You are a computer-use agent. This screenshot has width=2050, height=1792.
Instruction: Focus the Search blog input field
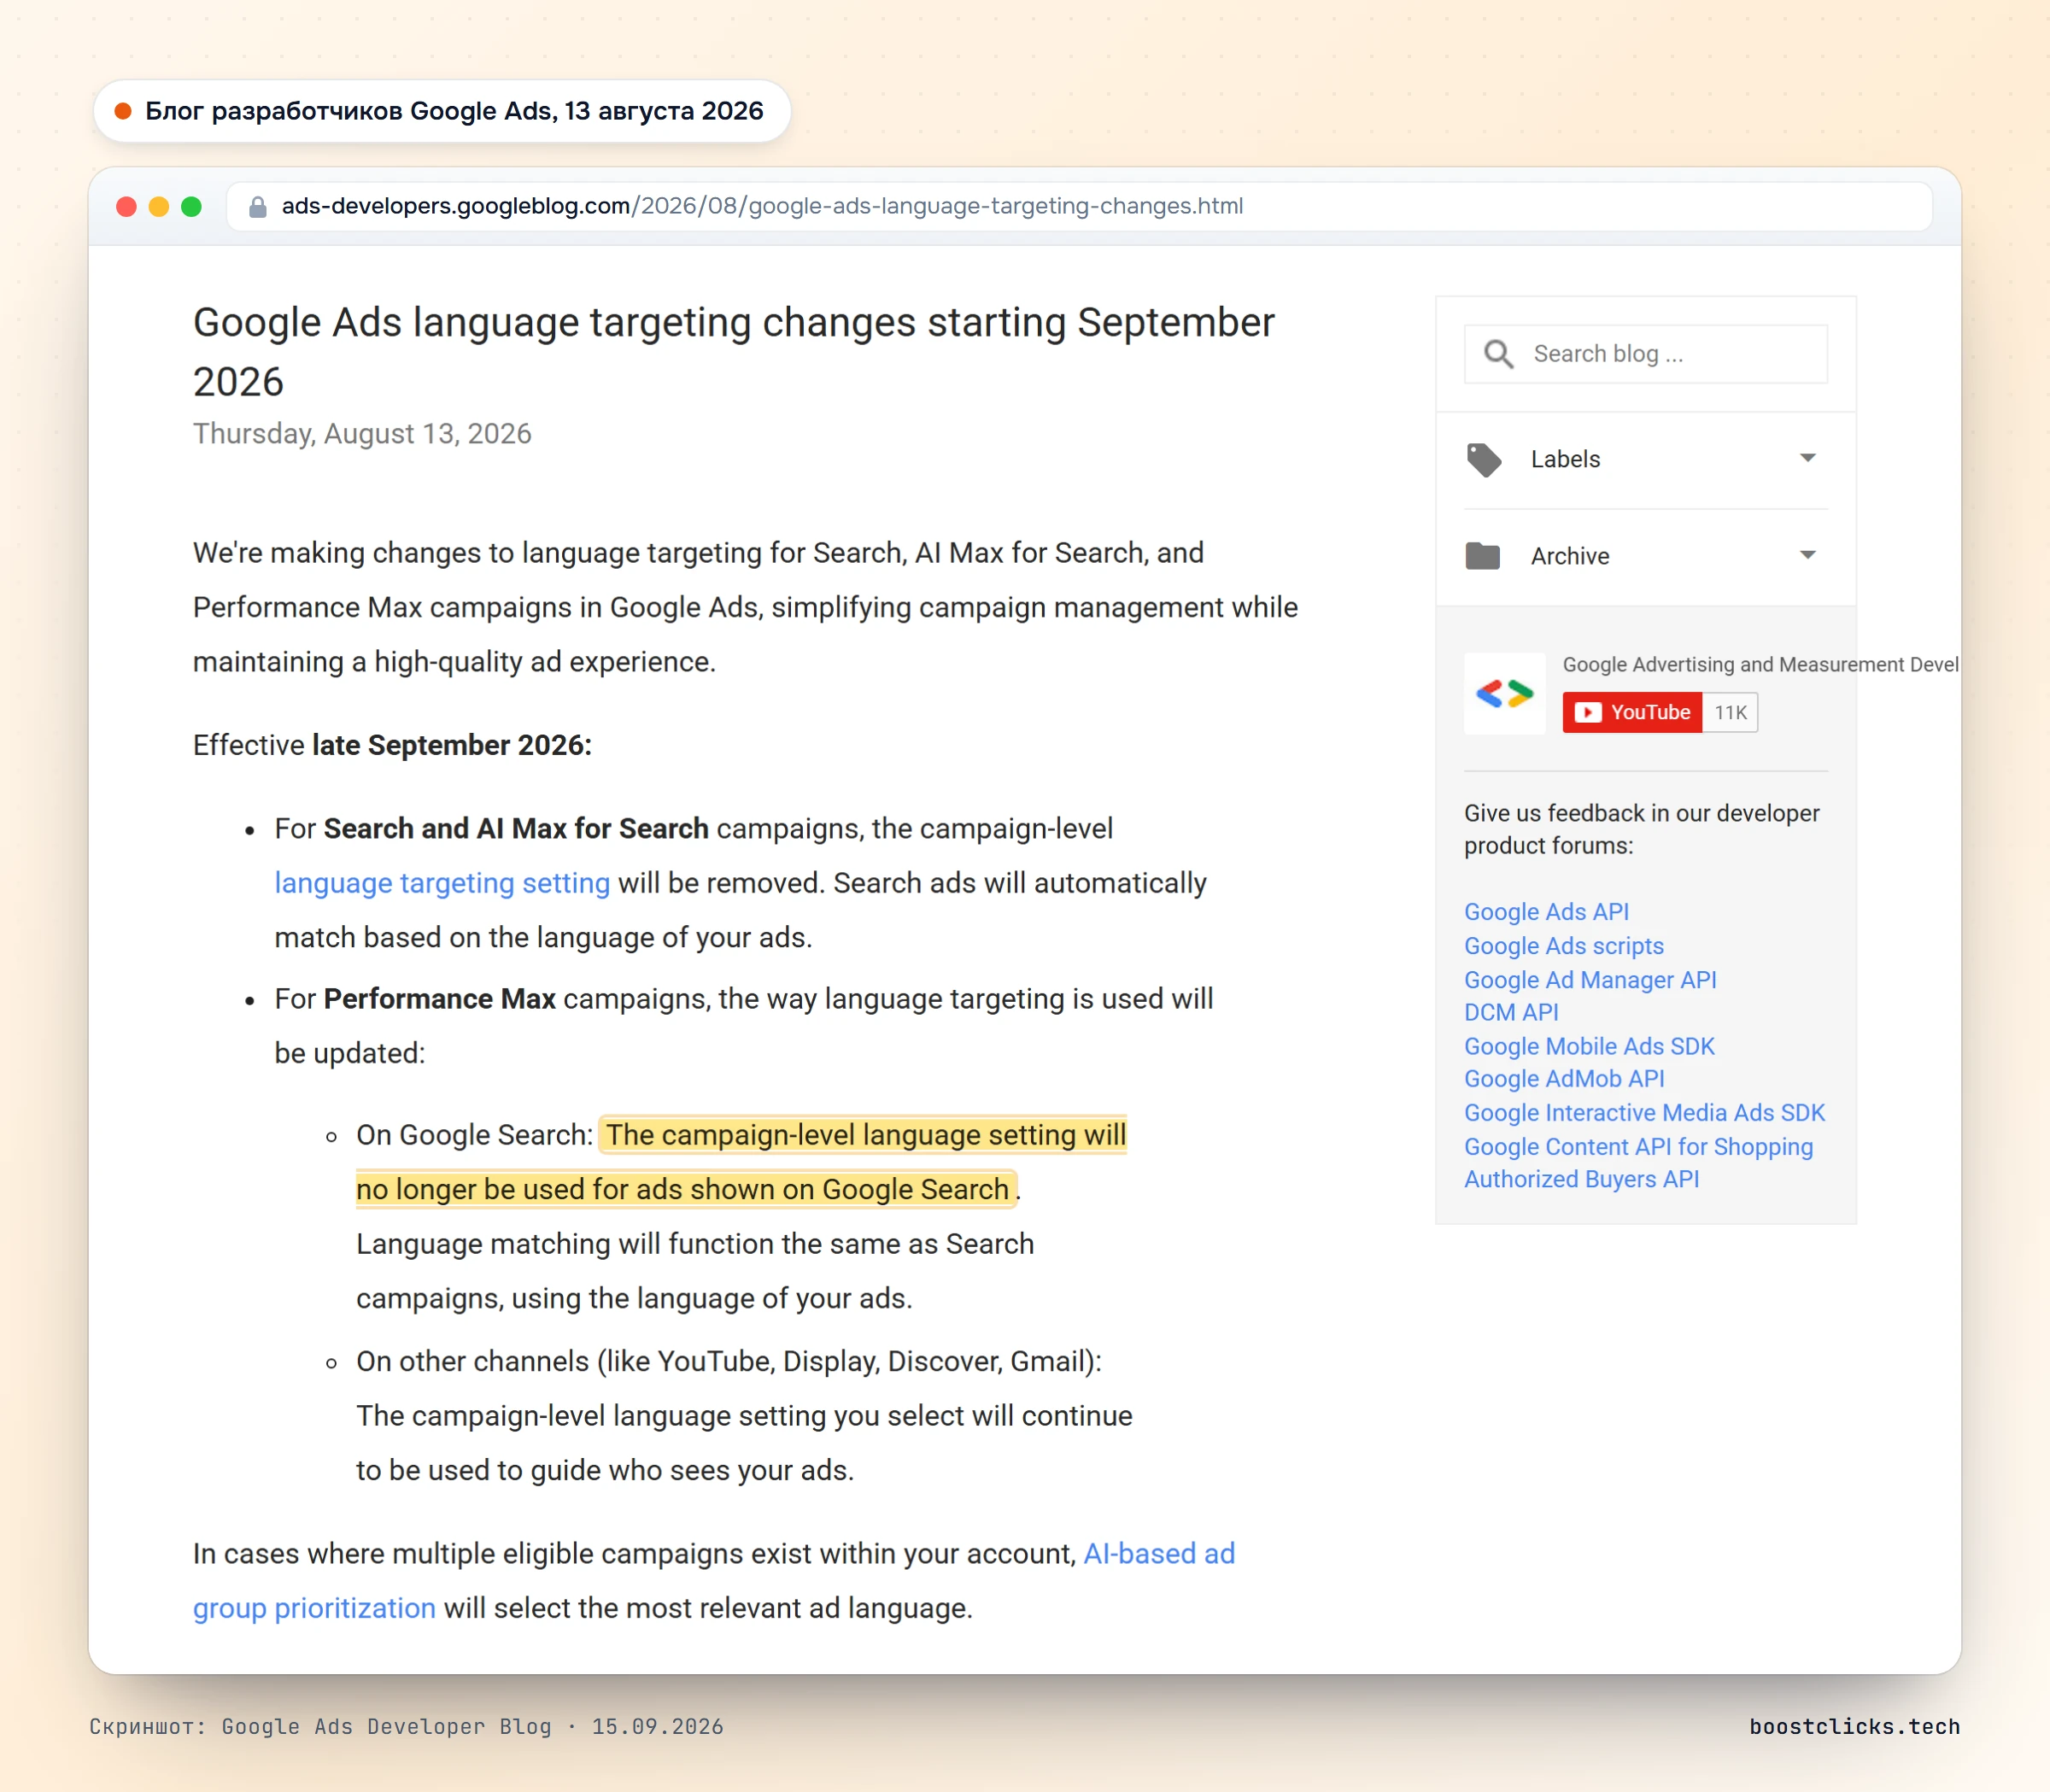(1646, 354)
